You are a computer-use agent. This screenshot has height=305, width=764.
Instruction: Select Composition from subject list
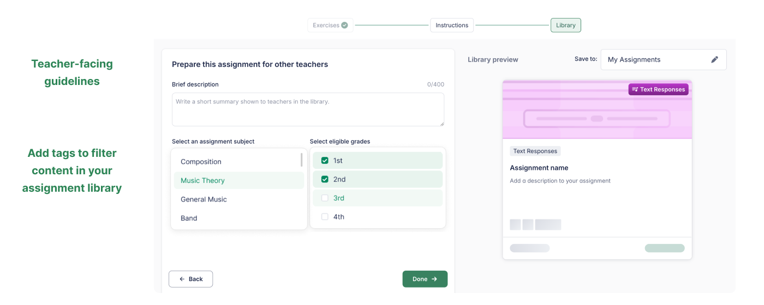pos(201,162)
